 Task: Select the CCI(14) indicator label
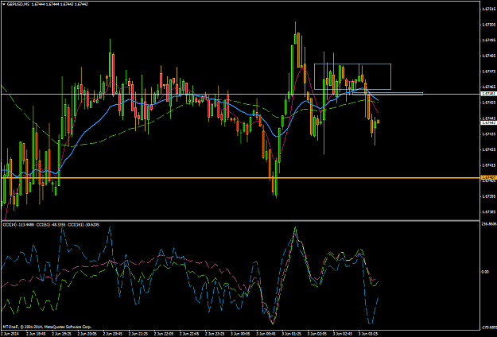coord(18,225)
